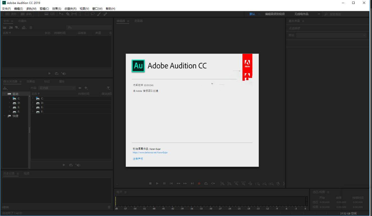Image resolution: width=372 pixels, height=216 pixels.
Task: Open the 预设 preset dropdown in Essential Sound
Action: (x=331, y=35)
